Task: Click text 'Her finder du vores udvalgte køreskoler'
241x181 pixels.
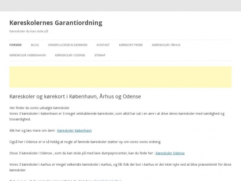Action: [x=39, y=108]
